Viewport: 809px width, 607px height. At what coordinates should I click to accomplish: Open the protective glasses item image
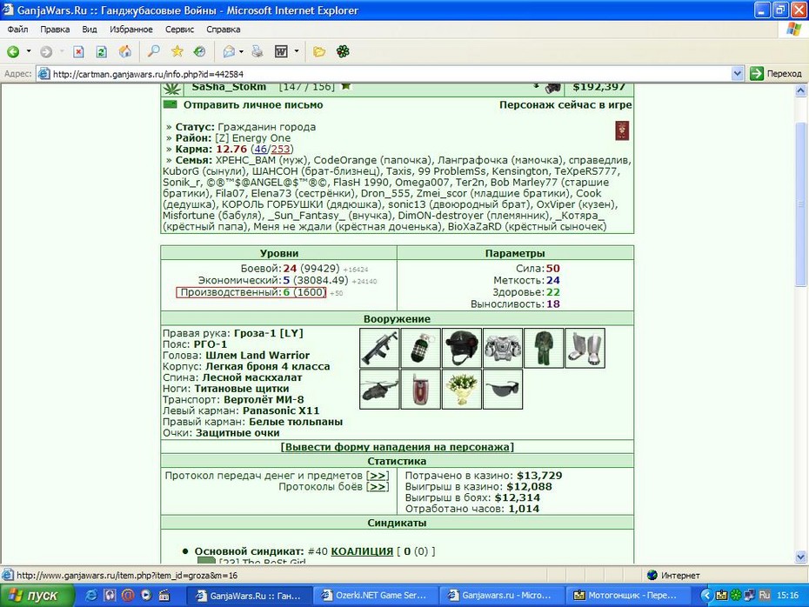[503, 390]
